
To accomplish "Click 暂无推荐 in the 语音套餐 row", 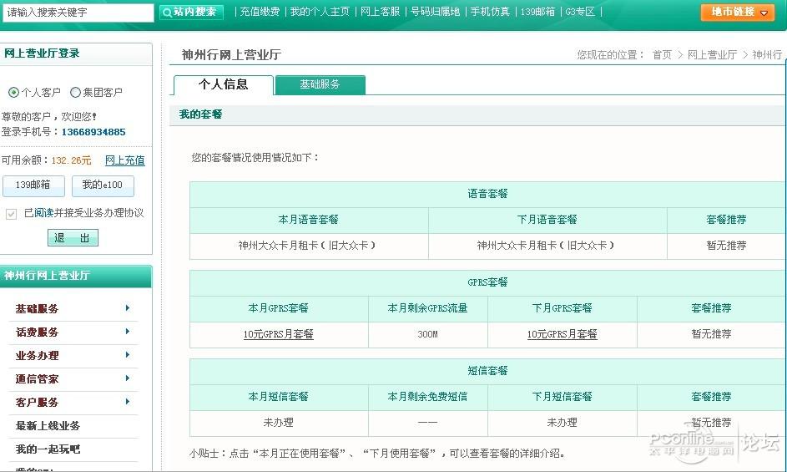I will (x=726, y=246).
